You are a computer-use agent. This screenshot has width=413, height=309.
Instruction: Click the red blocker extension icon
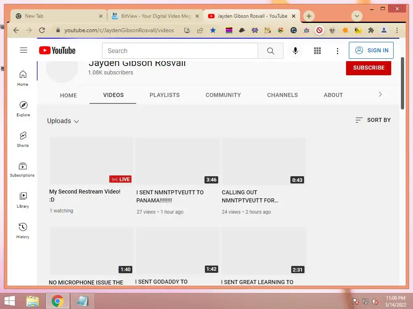tap(319, 30)
